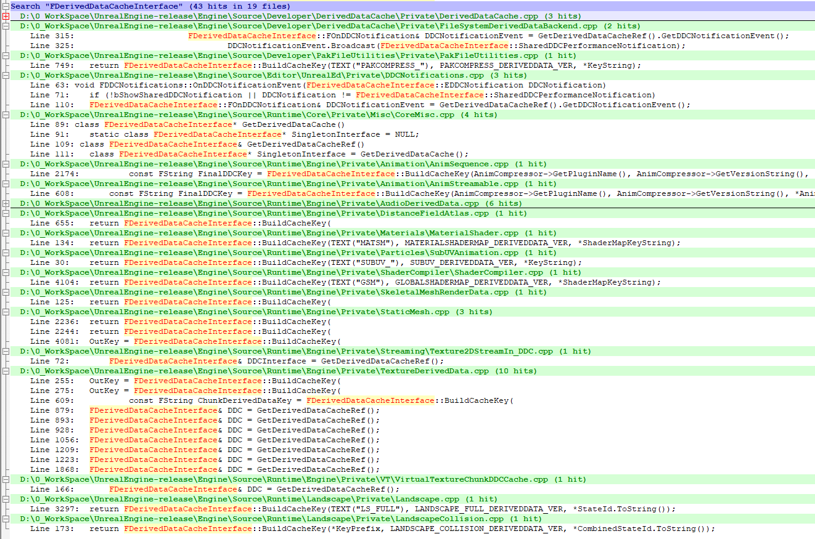815x539 pixels.
Task: Collapse the CoreMisc.cpp result group
Action: (4, 114)
